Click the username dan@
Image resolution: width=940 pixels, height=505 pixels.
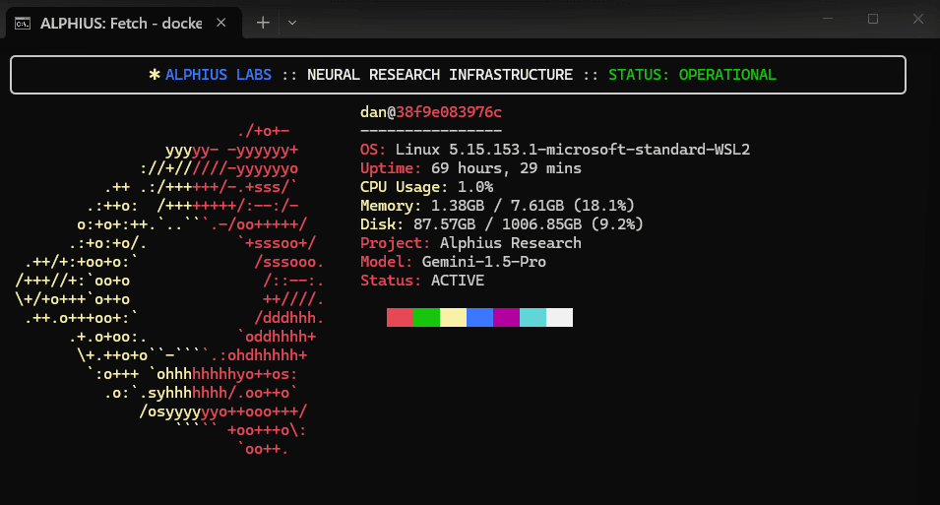tap(378, 112)
